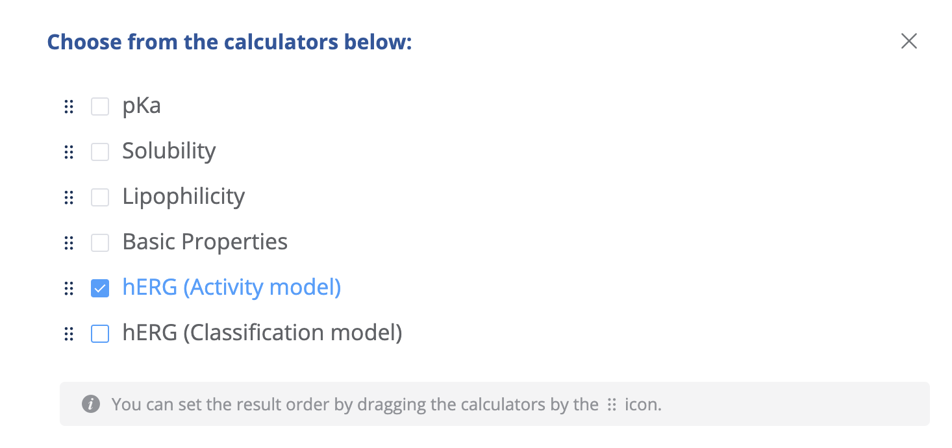This screenshot has height=448, width=952.
Task: Check the Lipophilicity checkbox
Action: click(x=100, y=197)
